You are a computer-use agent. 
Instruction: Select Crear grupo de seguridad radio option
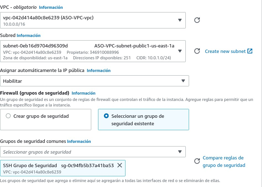tap(8, 116)
